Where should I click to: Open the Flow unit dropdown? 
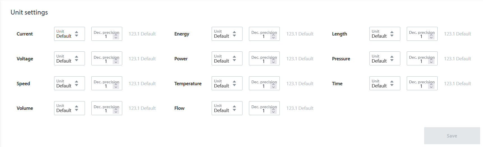click(227, 108)
